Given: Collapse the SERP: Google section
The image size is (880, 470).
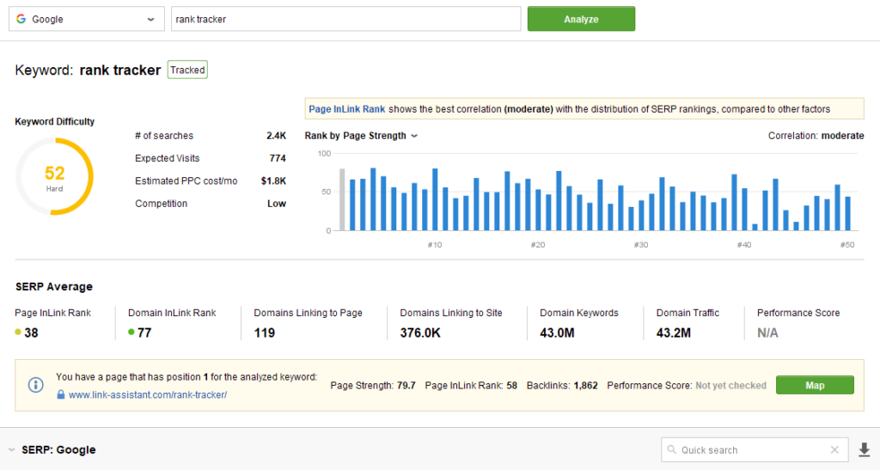Looking at the screenshot, I should [x=11, y=450].
